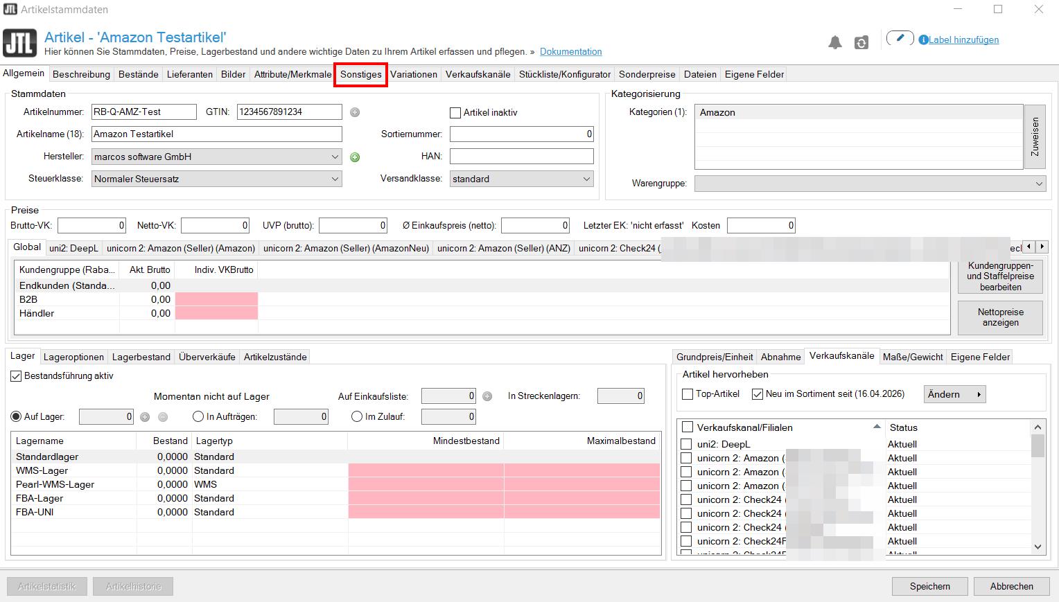Switch to the Lageroptionen tab

coord(73,357)
